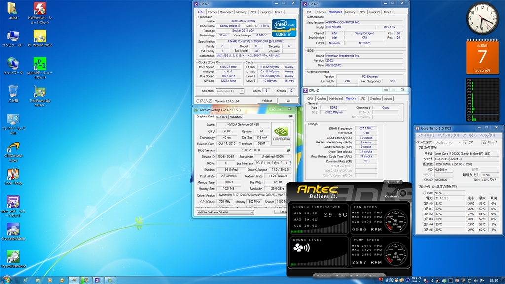Viewport: 505px width, 284px height.
Task: Click the BIOS save chip icon in GPU-Z
Action: 288,150
